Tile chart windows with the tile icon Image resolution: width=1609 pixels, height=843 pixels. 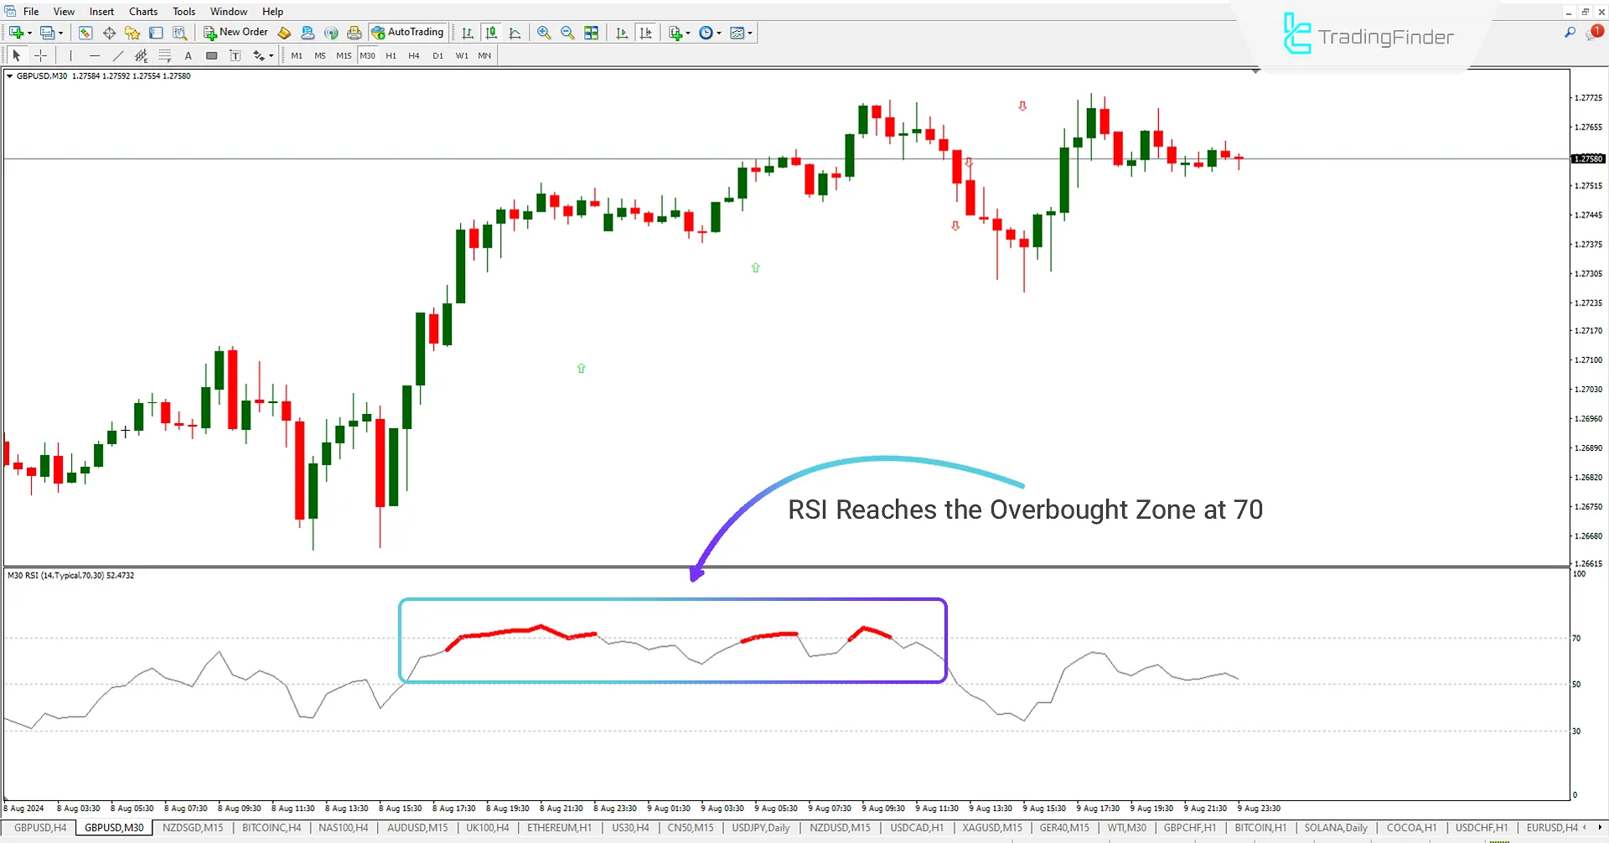coord(591,33)
